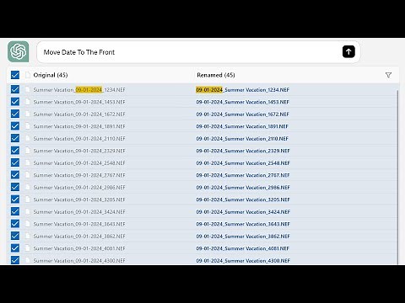Open the filter funnel icon
This screenshot has height=303, width=405.
[388, 75]
